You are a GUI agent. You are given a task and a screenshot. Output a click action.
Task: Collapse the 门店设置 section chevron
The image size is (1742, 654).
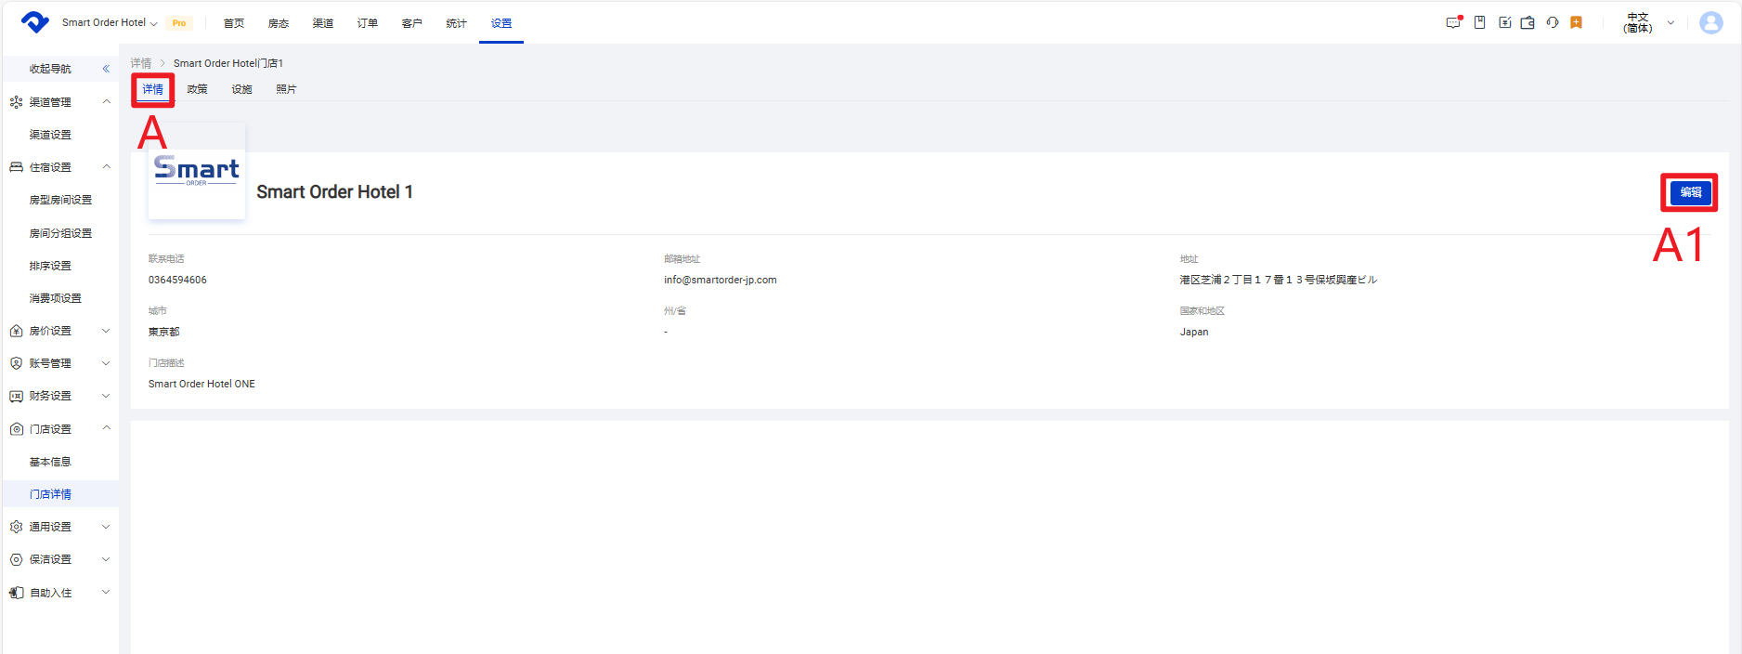(x=106, y=428)
